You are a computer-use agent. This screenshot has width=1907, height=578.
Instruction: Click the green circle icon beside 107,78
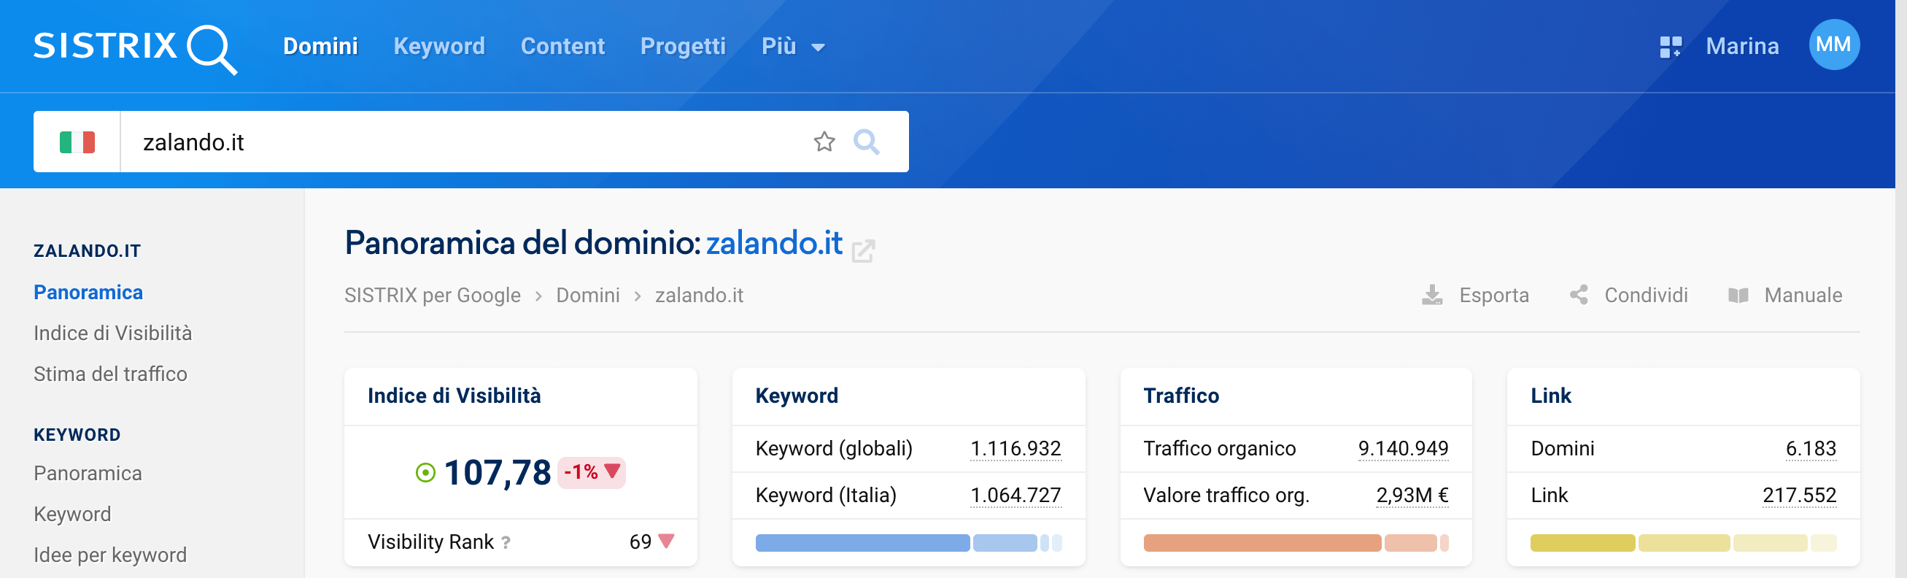tap(425, 473)
